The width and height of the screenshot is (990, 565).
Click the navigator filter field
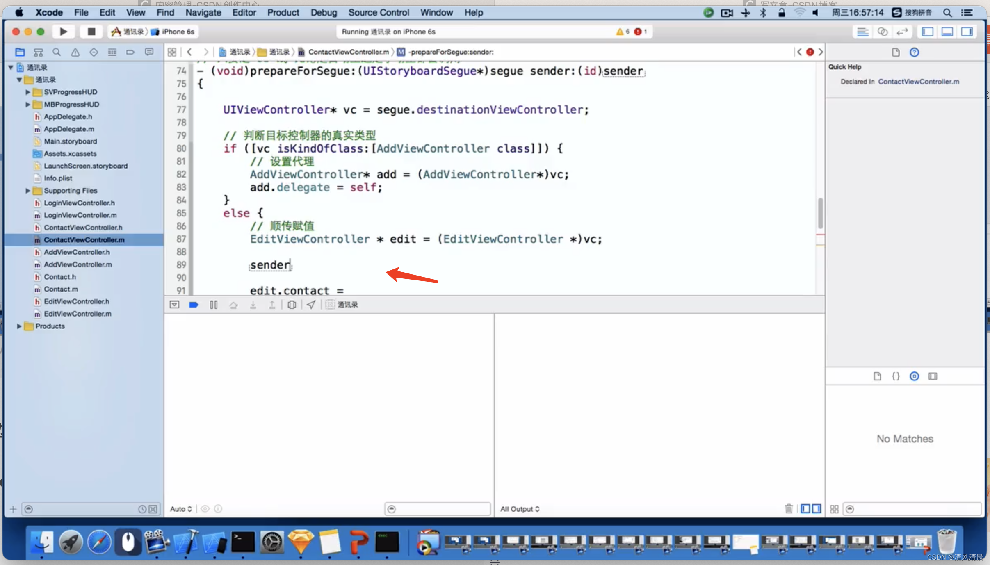pyautogui.click(x=90, y=509)
